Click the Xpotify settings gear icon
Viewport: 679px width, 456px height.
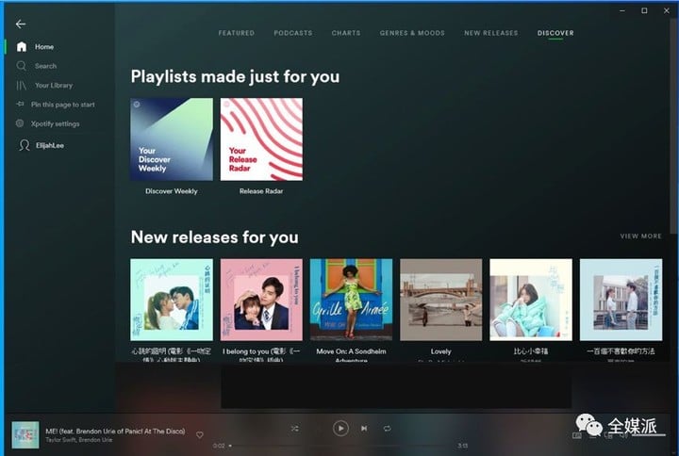point(20,123)
